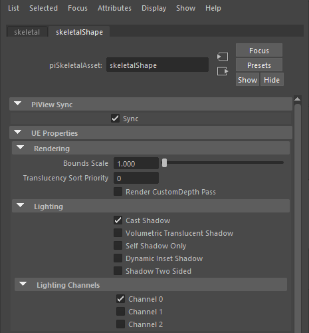Click the Bounds Scale slider handle
309x333 pixels.
[x=164, y=163]
